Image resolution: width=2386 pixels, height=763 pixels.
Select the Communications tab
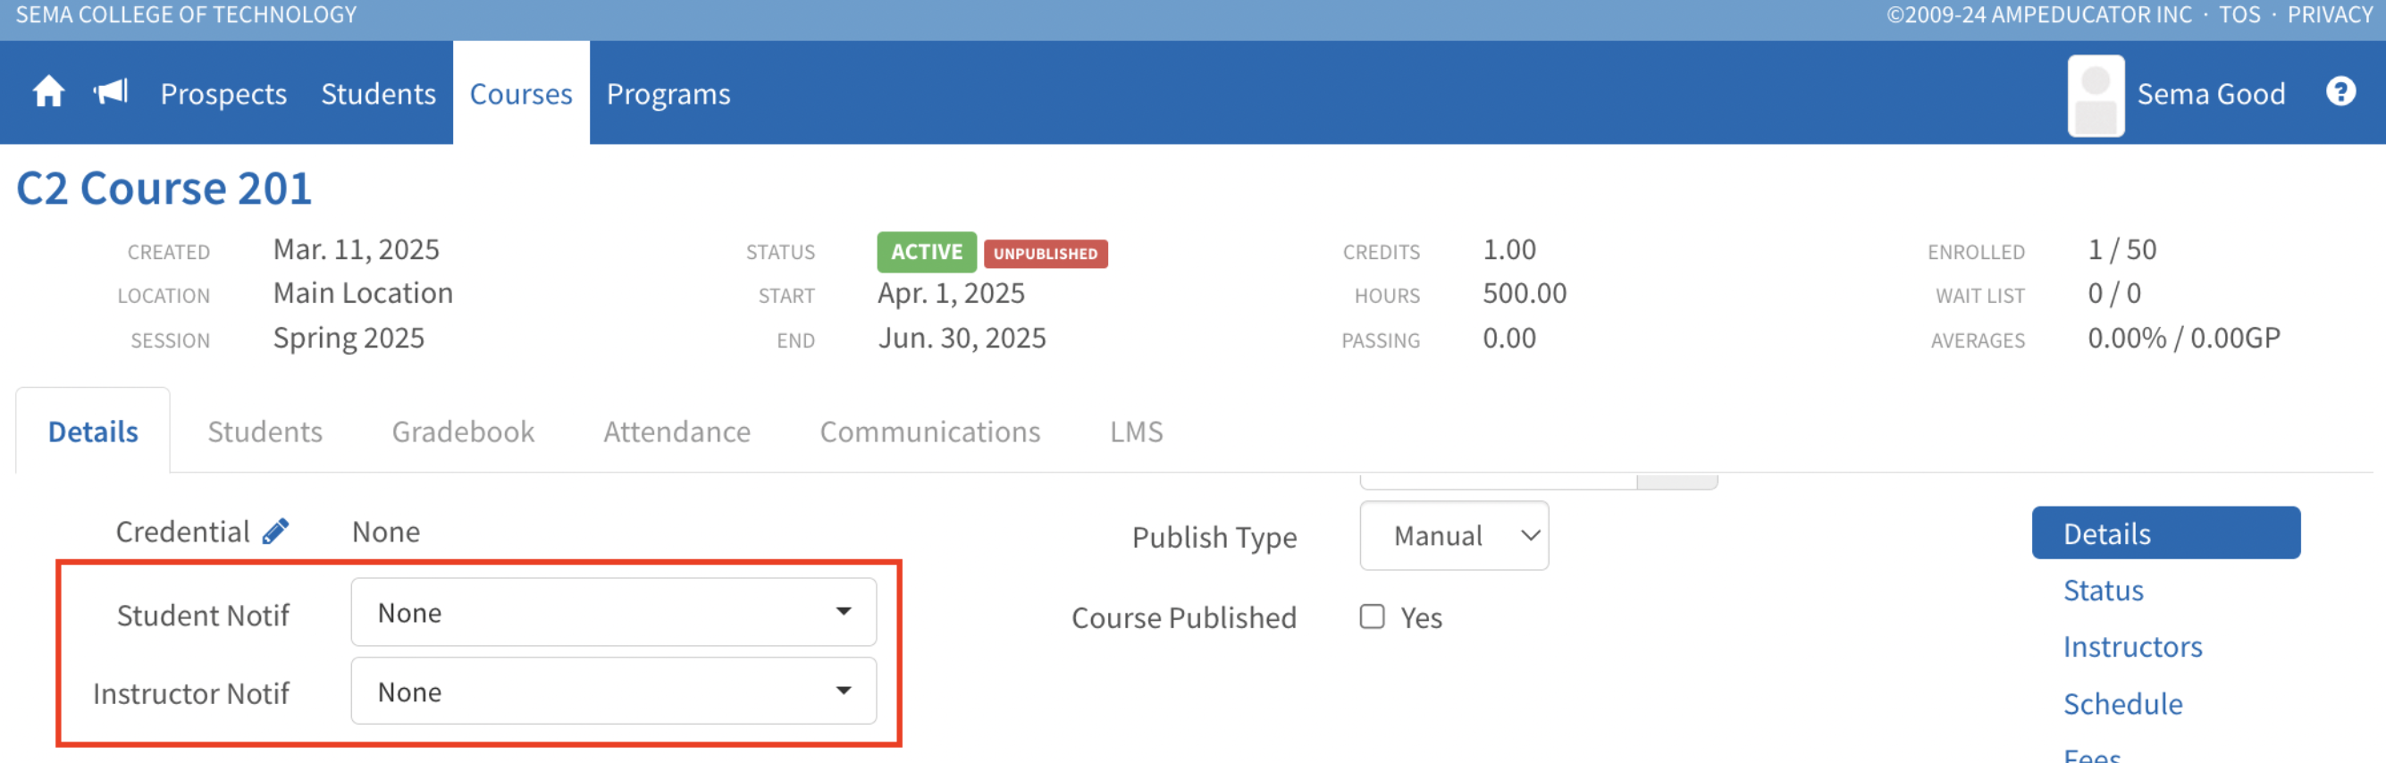coord(930,432)
